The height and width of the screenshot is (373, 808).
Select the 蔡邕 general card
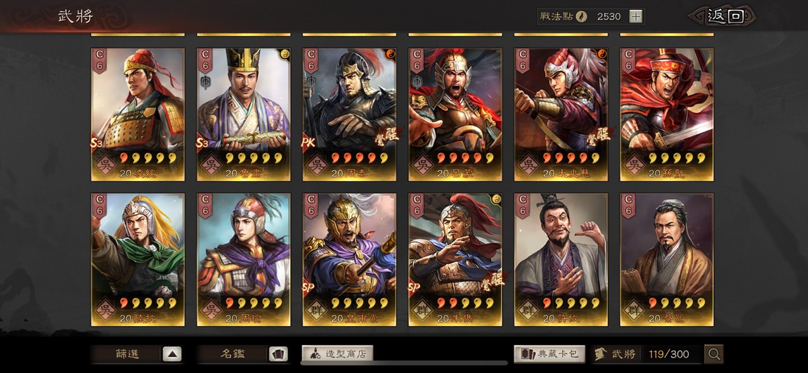click(x=667, y=260)
